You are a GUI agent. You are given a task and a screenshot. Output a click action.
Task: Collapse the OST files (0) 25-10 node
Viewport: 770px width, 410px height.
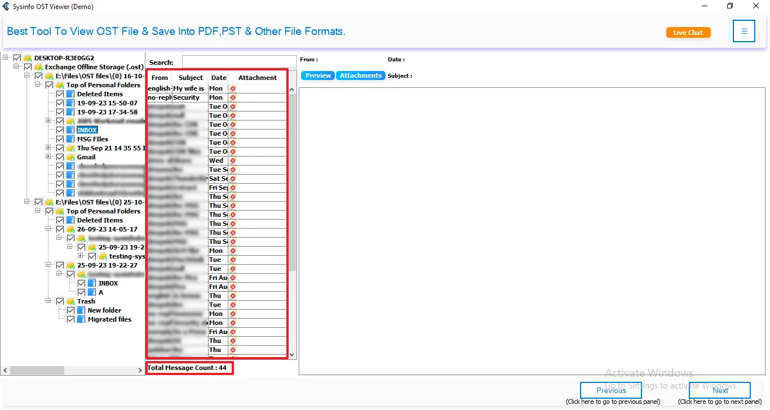pyautogui.click(x=27, y=202)
